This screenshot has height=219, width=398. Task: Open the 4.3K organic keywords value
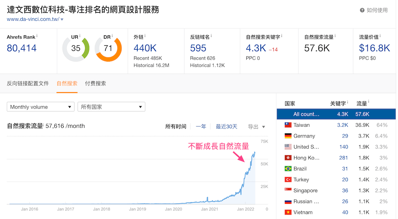point(256,48)
